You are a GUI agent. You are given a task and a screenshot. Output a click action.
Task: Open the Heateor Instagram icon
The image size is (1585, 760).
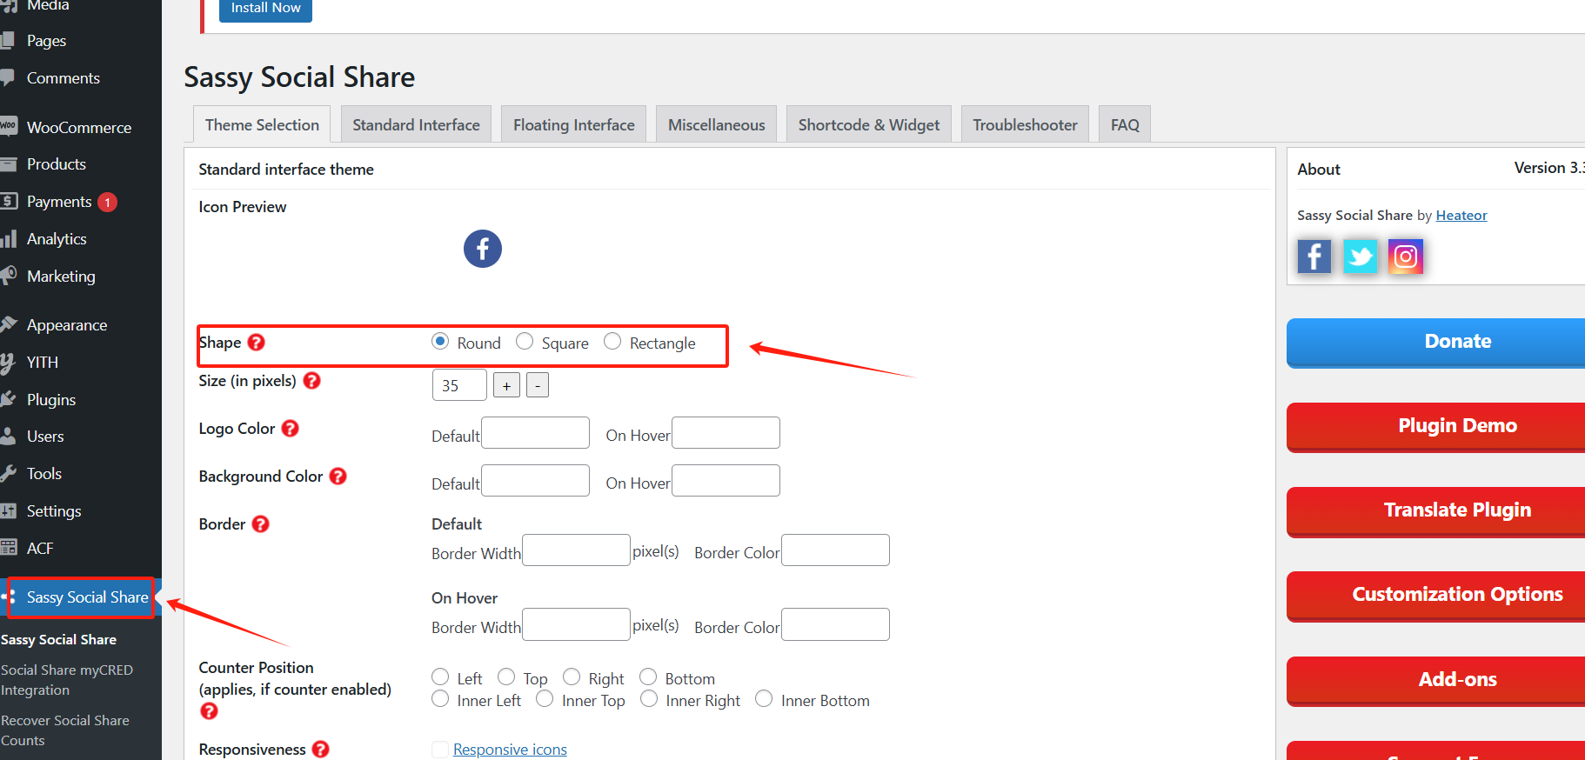pos(1405,257)
